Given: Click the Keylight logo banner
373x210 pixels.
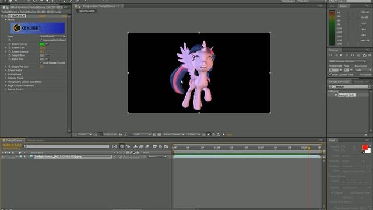Looking at the screenshot, I should click(x=37, y=28).
